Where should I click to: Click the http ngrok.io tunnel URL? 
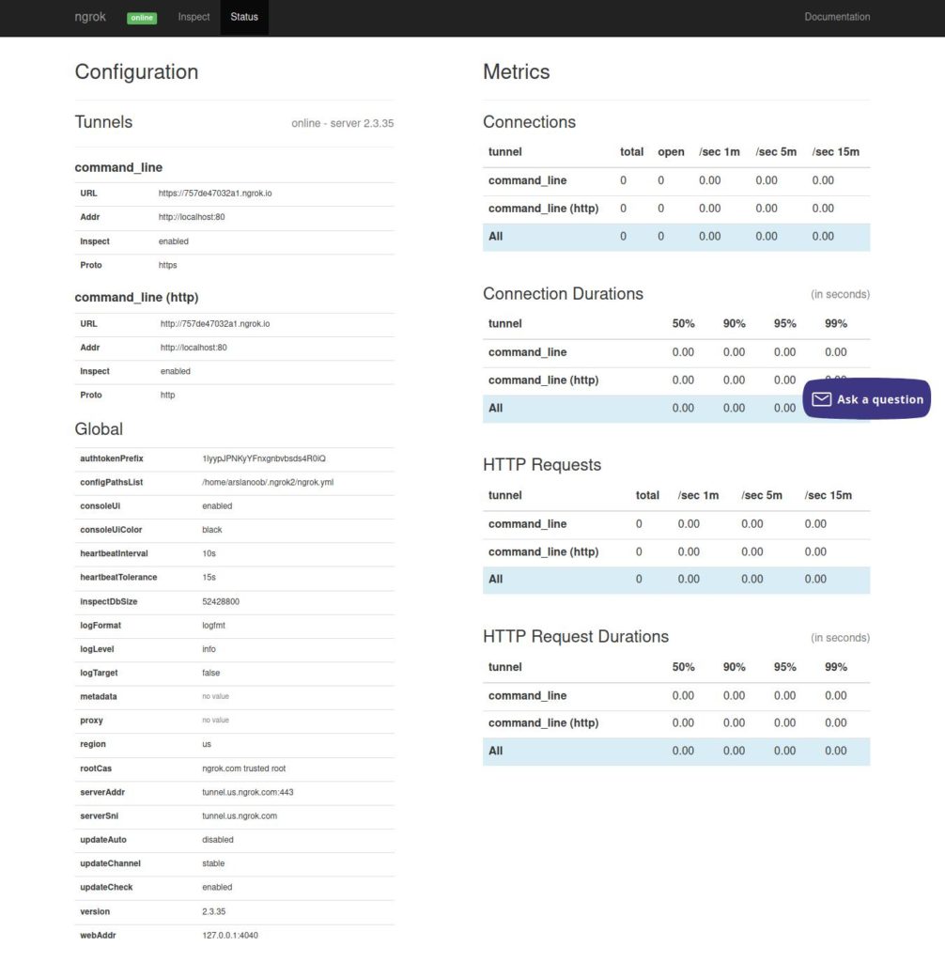click(x=215, y=324)
